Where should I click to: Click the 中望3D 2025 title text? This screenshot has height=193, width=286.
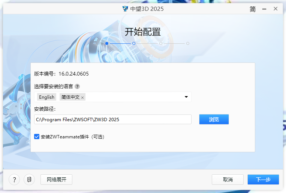[147, 9]
